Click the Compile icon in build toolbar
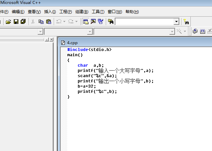212x151 pixels. 195,31
